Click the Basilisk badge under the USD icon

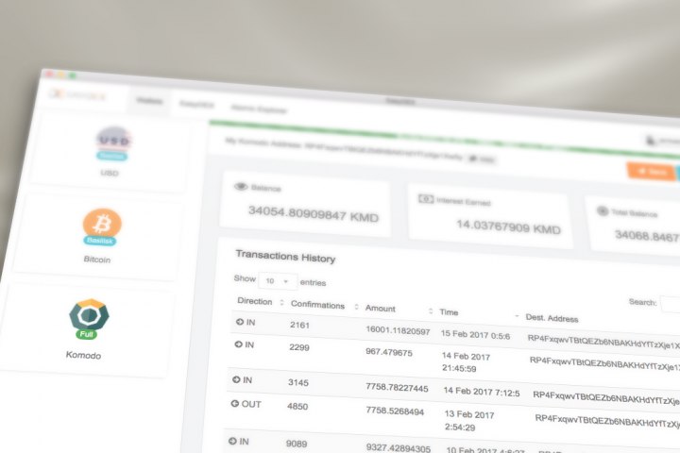111,156
